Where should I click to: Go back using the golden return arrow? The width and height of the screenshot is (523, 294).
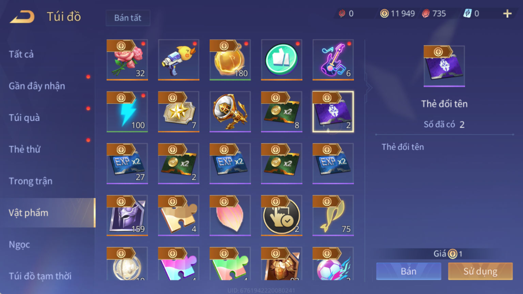click(x=22, y=17)
